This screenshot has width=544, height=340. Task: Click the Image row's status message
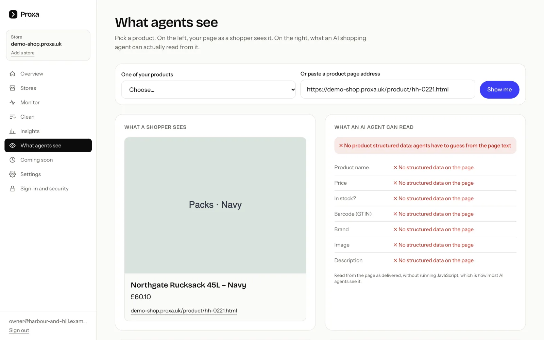click(434, 245)
